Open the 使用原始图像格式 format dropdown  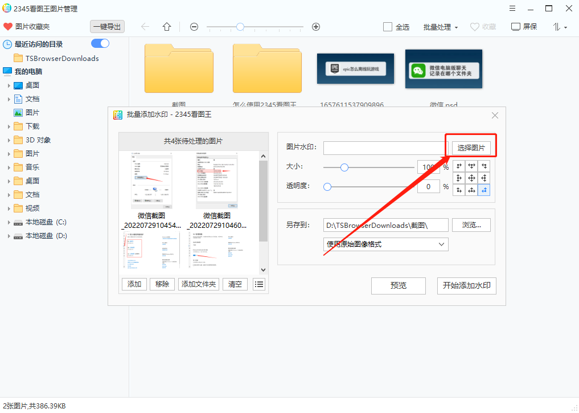pyautogui.click(x=385, y=244)
